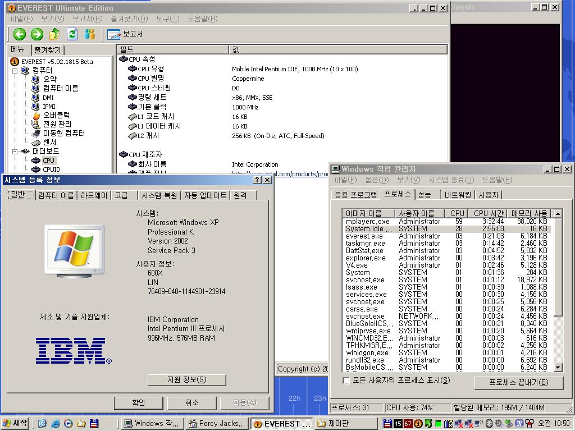
Task: Click the EVEREST info icon next to version text
Action: point(15,62)
